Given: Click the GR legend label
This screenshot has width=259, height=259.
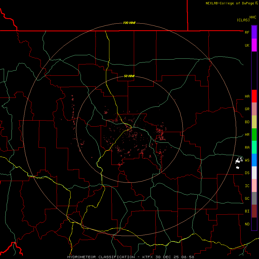Looking at the screenshot, I should coord(247,109).
